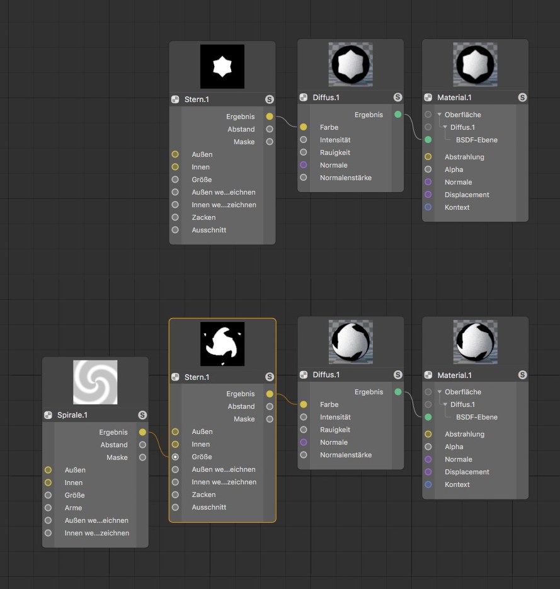Click the S icon on the upper Material.1 node

[x=522, y=97]
